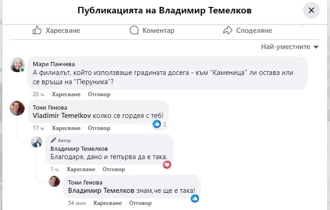Click the Коментар speech bubble icon

134,30
